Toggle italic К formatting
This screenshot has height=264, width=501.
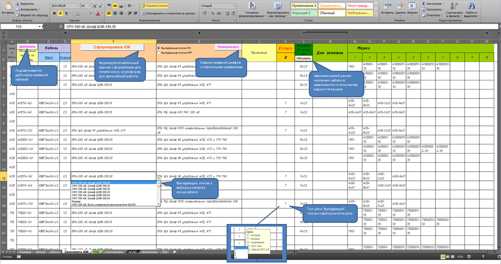point(60,13)
